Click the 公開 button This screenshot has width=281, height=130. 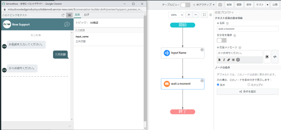(x=275, y=5)
